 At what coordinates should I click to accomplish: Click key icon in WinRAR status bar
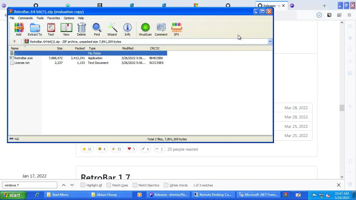click(x=17, y=139)
